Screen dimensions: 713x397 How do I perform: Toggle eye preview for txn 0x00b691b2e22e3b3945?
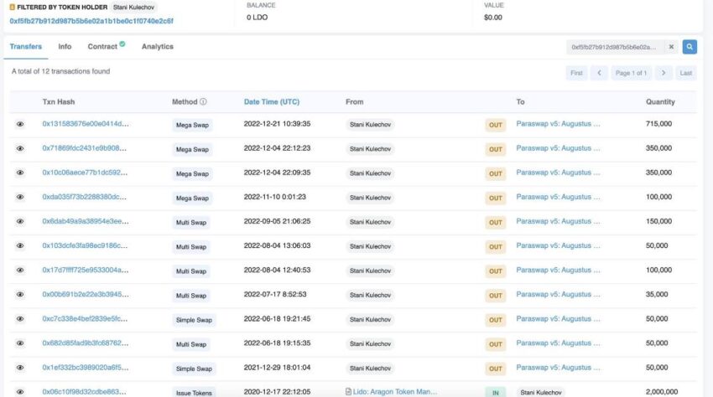(20, 294)
